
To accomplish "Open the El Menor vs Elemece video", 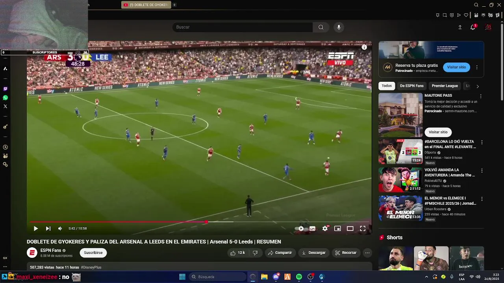I will tap(400, 208).
